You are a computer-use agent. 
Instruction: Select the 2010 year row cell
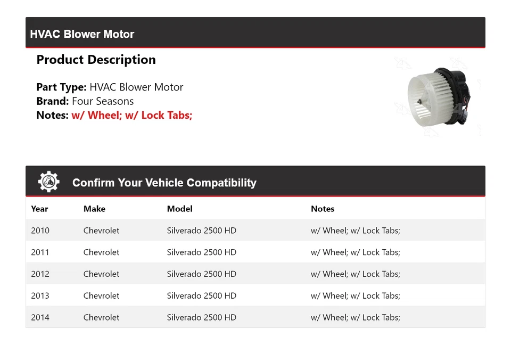tap(40, 231)
